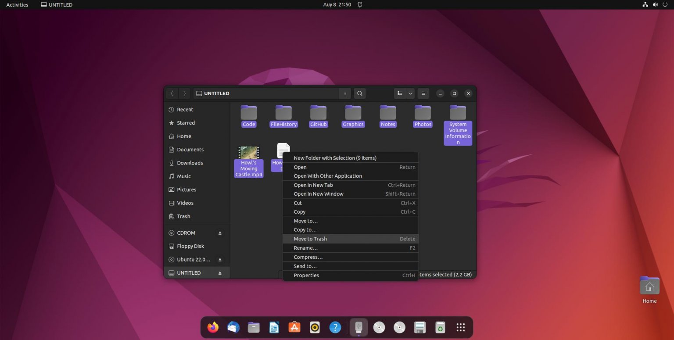Open the hamburger menu
This screenshot has height=340, width=674.
[423, 93]
